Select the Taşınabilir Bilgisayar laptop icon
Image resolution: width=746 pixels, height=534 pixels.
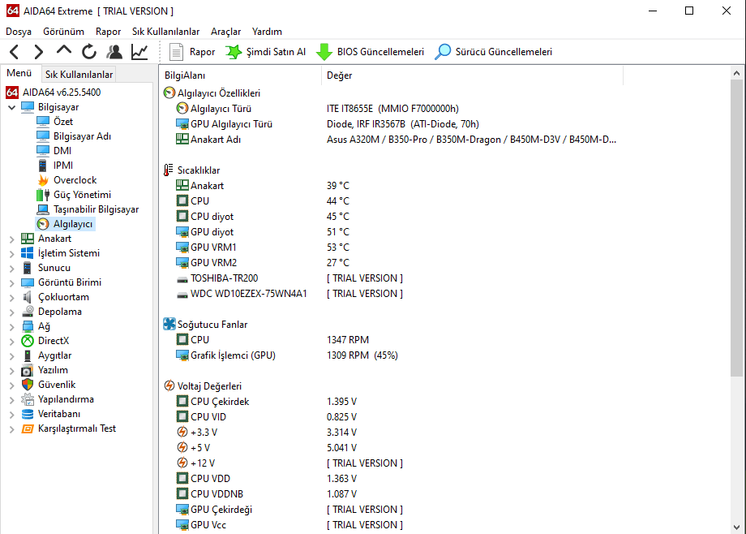coord(43,209)
